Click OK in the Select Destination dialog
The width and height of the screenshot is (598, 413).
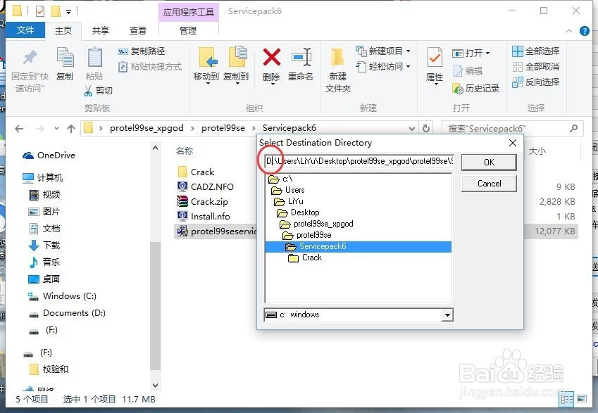point(489,163)
